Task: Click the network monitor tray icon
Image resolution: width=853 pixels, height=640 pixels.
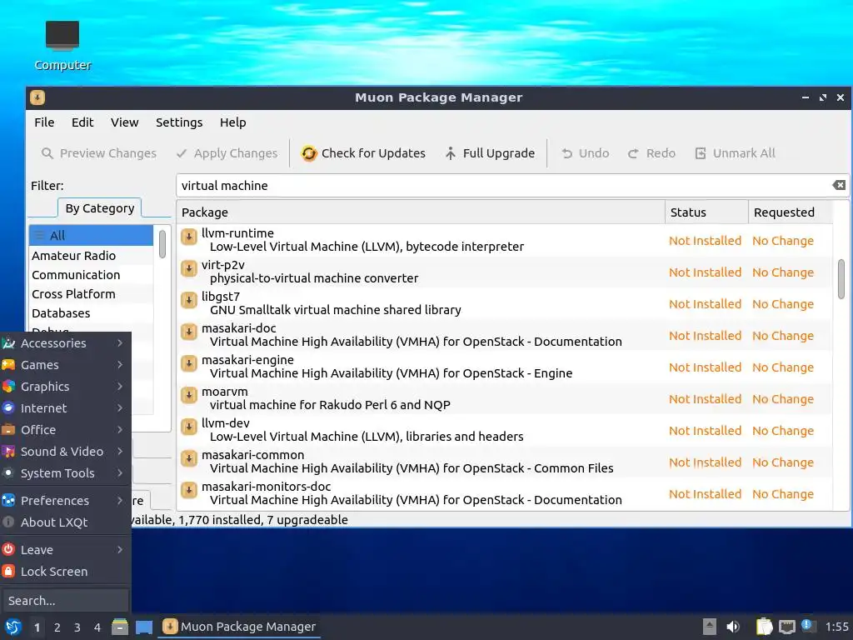Action: point(786,627)
